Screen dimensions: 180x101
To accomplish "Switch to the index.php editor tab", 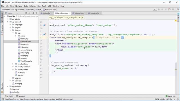I will coord(47,13).
